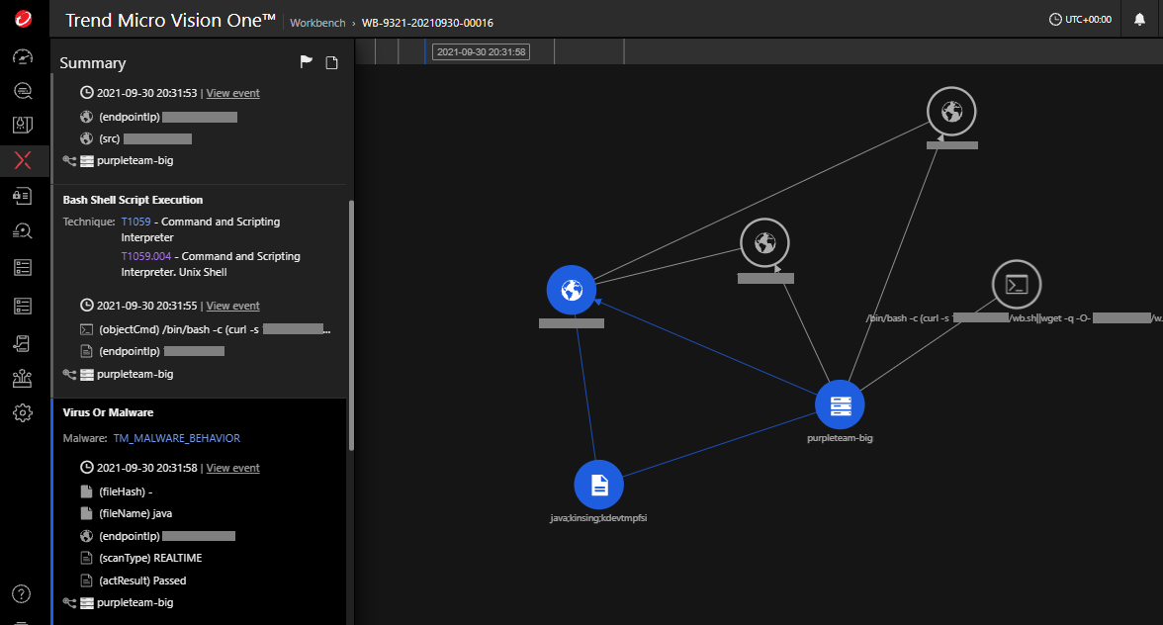Click View event for 20:31:55 entry
Viewport: 1163px width, 625px height.
(232, 306)
